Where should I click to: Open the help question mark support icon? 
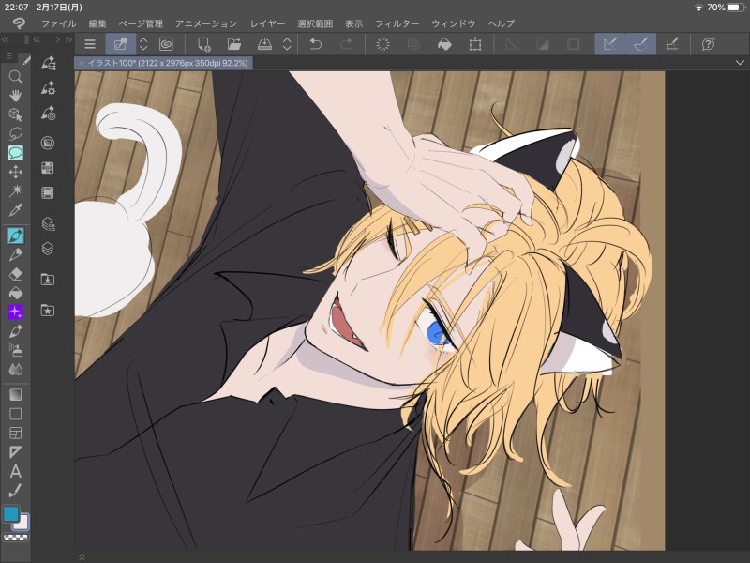(709, 44)
